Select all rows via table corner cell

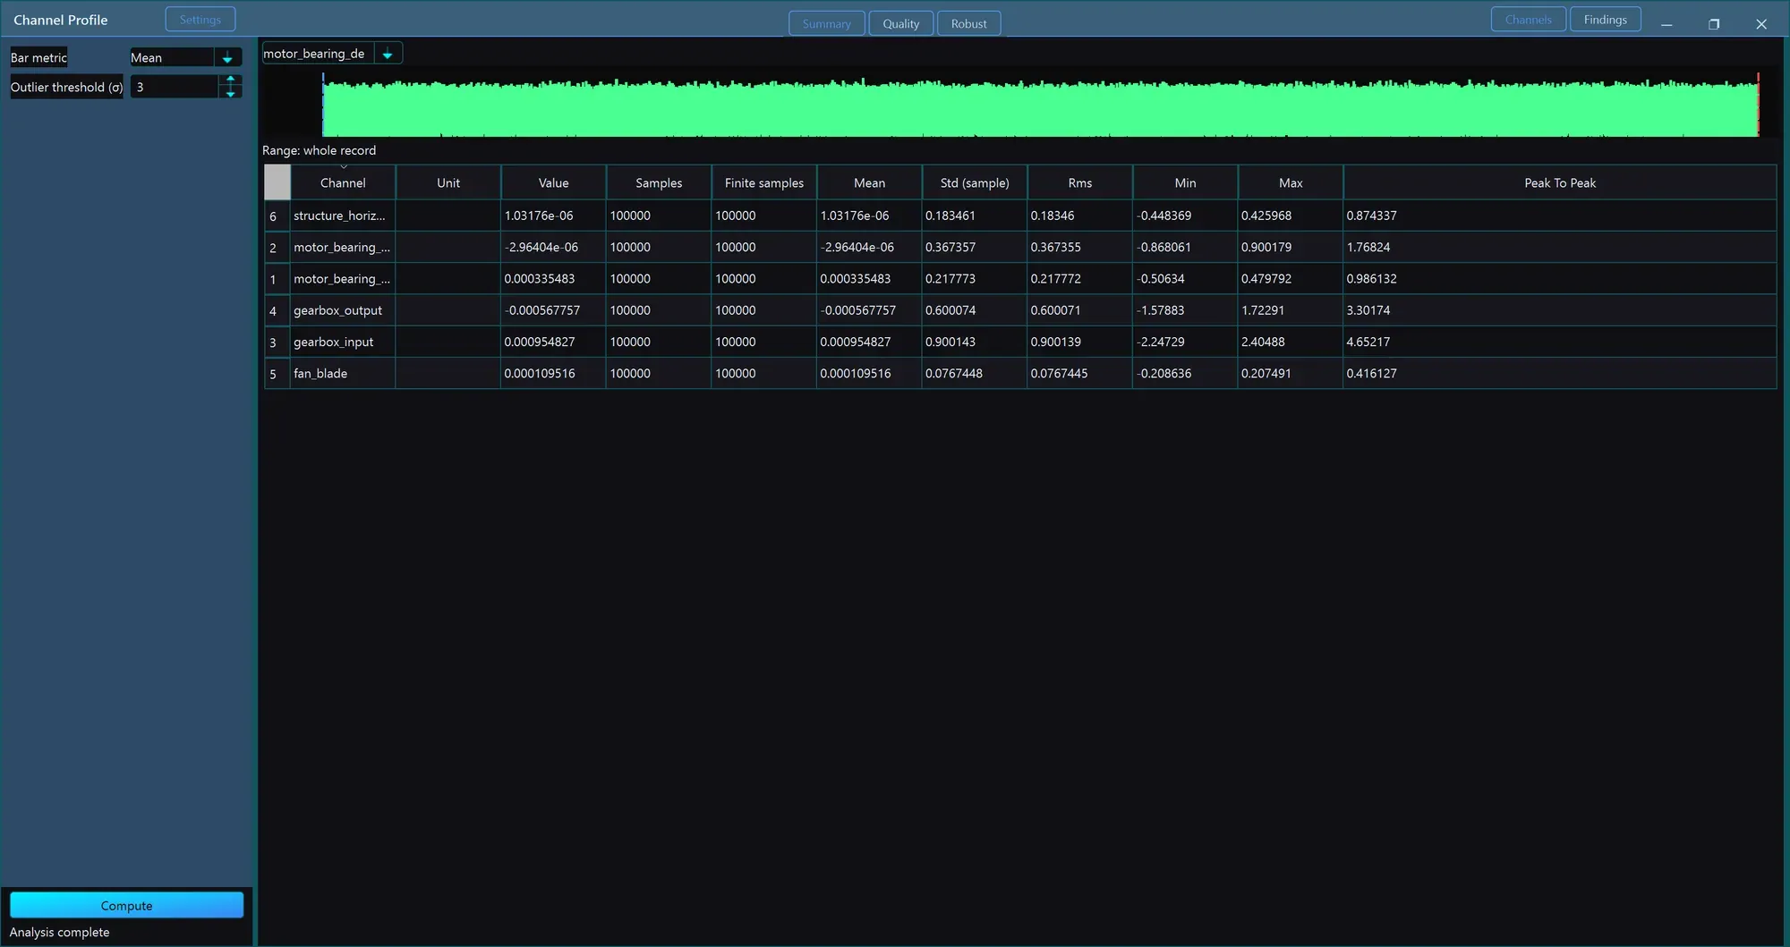click(x=277, y=182)
